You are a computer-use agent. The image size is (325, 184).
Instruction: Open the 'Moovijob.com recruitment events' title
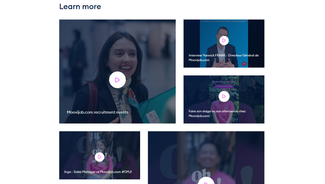[x=97, y=112]
